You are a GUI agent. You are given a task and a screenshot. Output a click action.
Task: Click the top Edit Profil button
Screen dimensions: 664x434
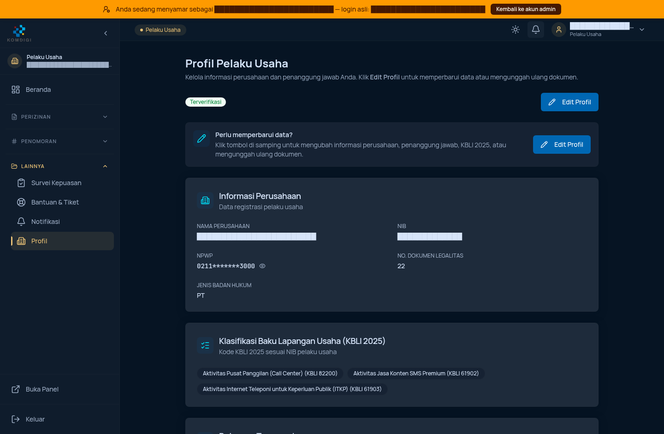pyautogui.click(x=569, y=102)
